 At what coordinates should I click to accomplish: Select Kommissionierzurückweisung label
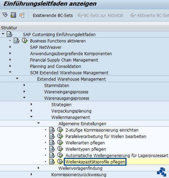click(79, 174)
